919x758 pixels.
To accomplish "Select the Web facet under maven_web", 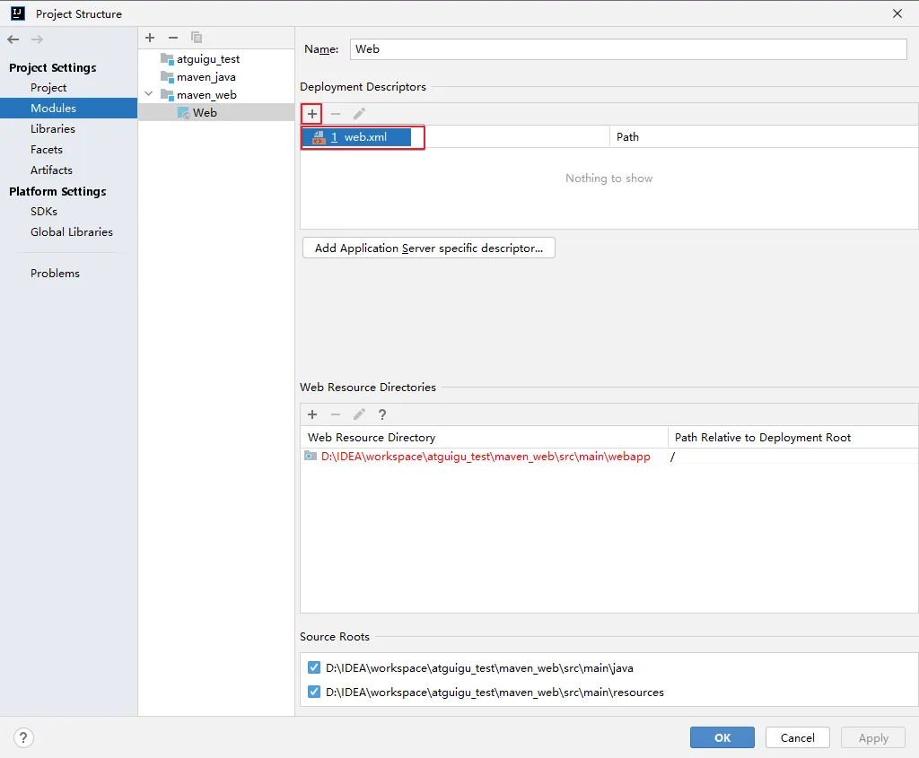I will [205, 113].
